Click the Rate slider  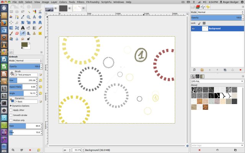tap(25, 126)
